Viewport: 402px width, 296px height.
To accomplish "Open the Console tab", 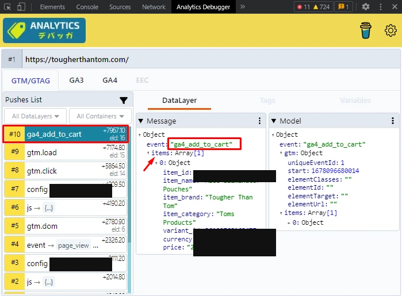I will (x=87, y=7).
